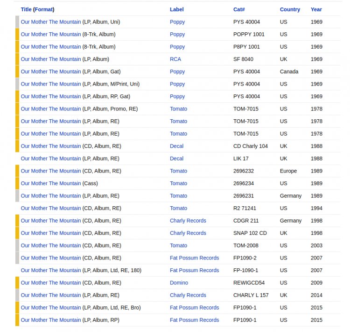Click the year cell '2003'
This screenshot has width=350, height=332.
316,245
